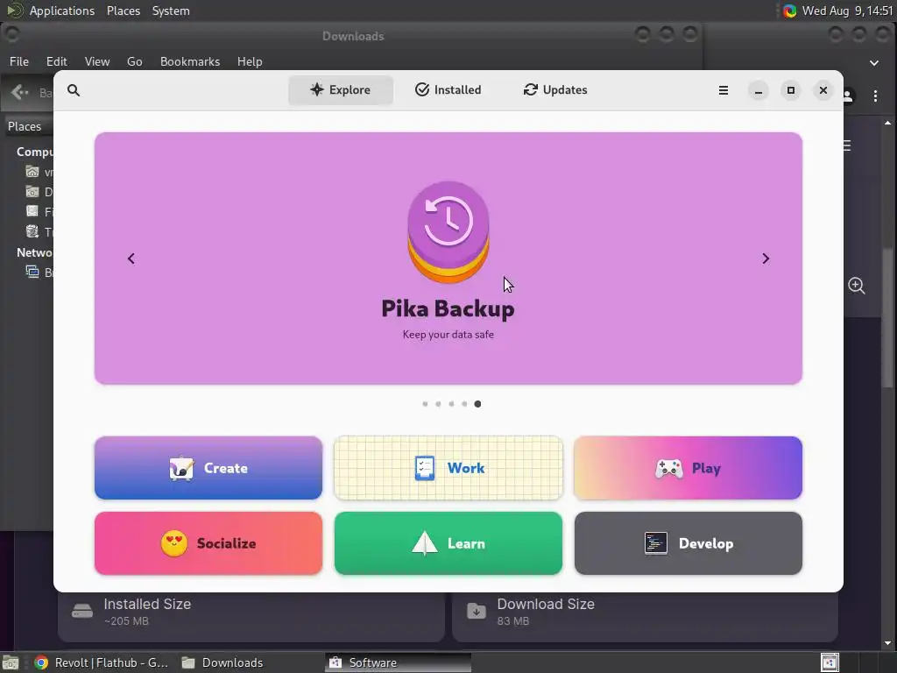
Task: Select the first carousel page dot
Action: pyautogui.click(x=425, y=404)
